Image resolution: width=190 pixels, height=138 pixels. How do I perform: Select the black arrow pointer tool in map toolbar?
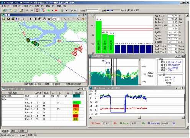click(31, 19)
